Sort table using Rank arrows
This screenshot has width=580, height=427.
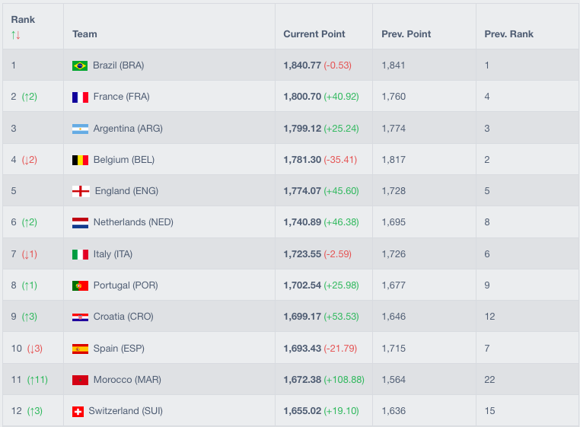[x=15, y=34]
